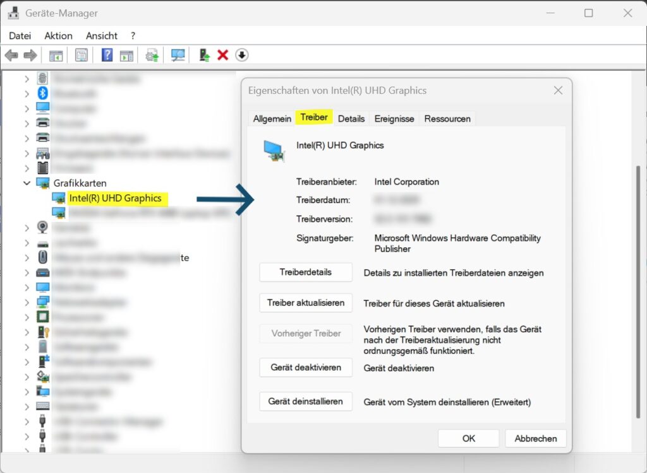This screenshot has width=647, height=473.
Task: Select the Grafikkarten tree label
Action: (x=80, y=183)
